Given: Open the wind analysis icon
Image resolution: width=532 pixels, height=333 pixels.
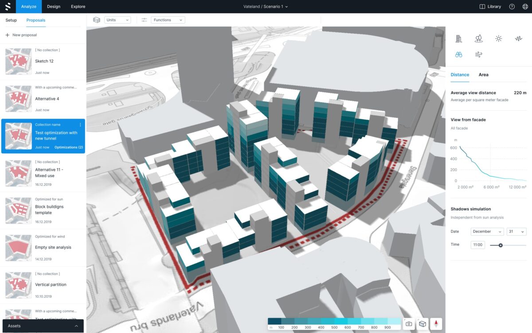Looking at the screenshot, I should [478, 55].
